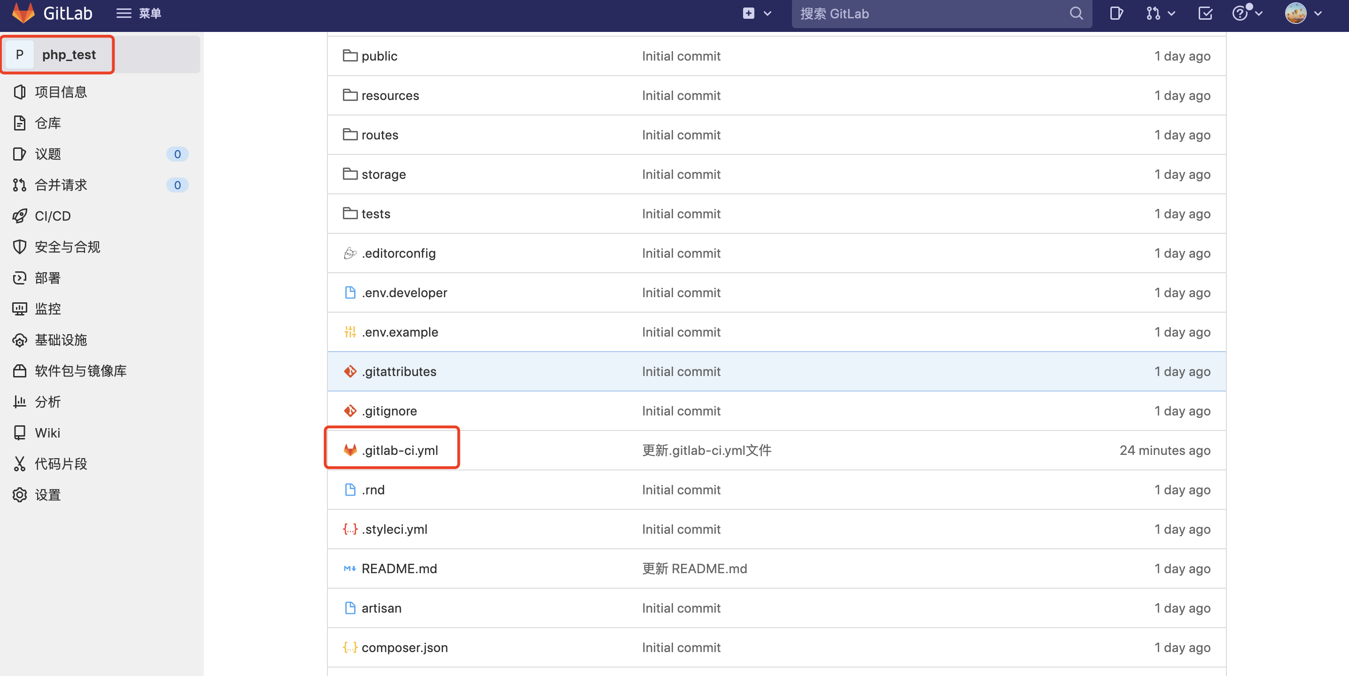Open the composer.json file
The width and height of the screenshot is (1349, 676).
(x=405, y=648)
